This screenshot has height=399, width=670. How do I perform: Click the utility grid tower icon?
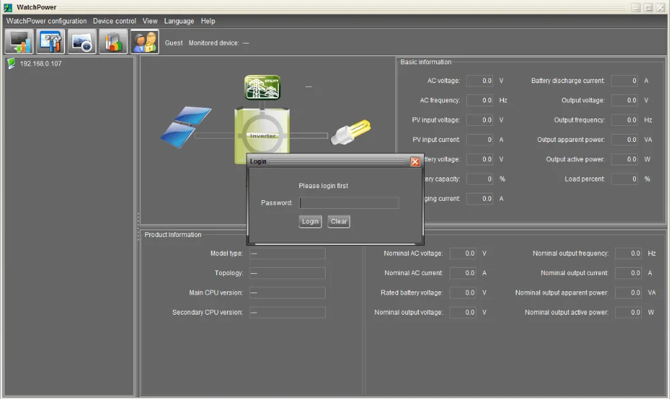click(262, 87)
